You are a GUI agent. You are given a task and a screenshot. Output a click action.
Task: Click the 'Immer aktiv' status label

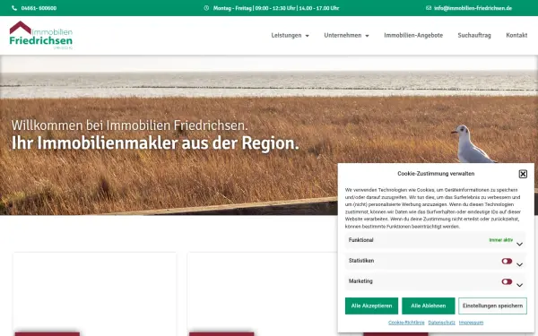[500, 240]
